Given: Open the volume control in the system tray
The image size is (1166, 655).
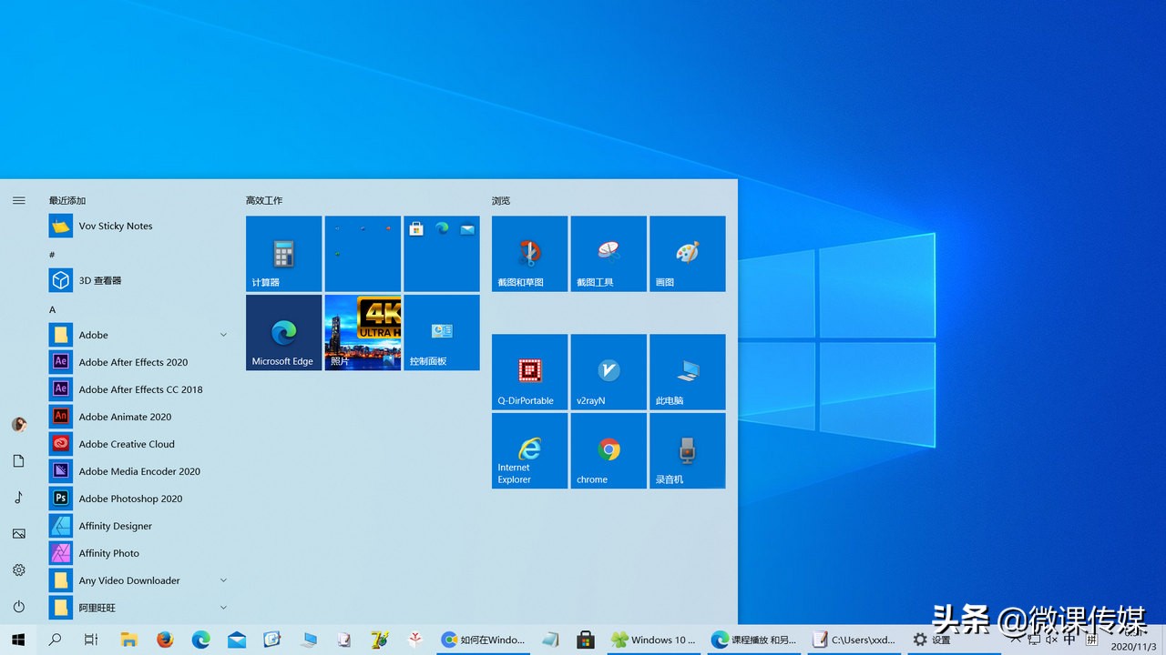Looking at the screenshot, I should 1048,640.
